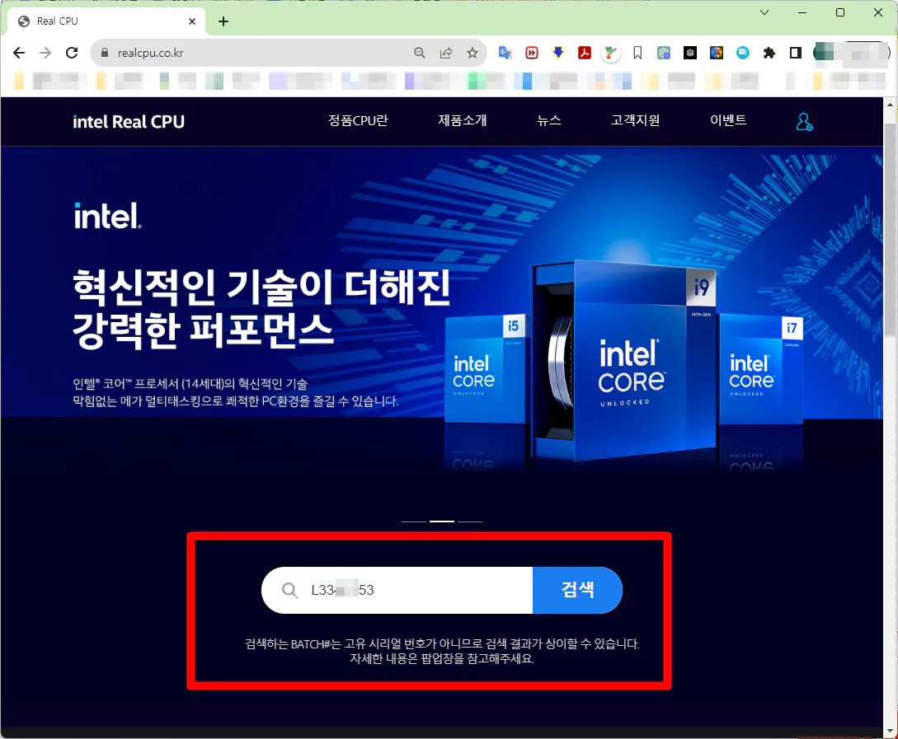Show the third banner slide indicator
Screen dimensions: 898x739
[470, 522]
